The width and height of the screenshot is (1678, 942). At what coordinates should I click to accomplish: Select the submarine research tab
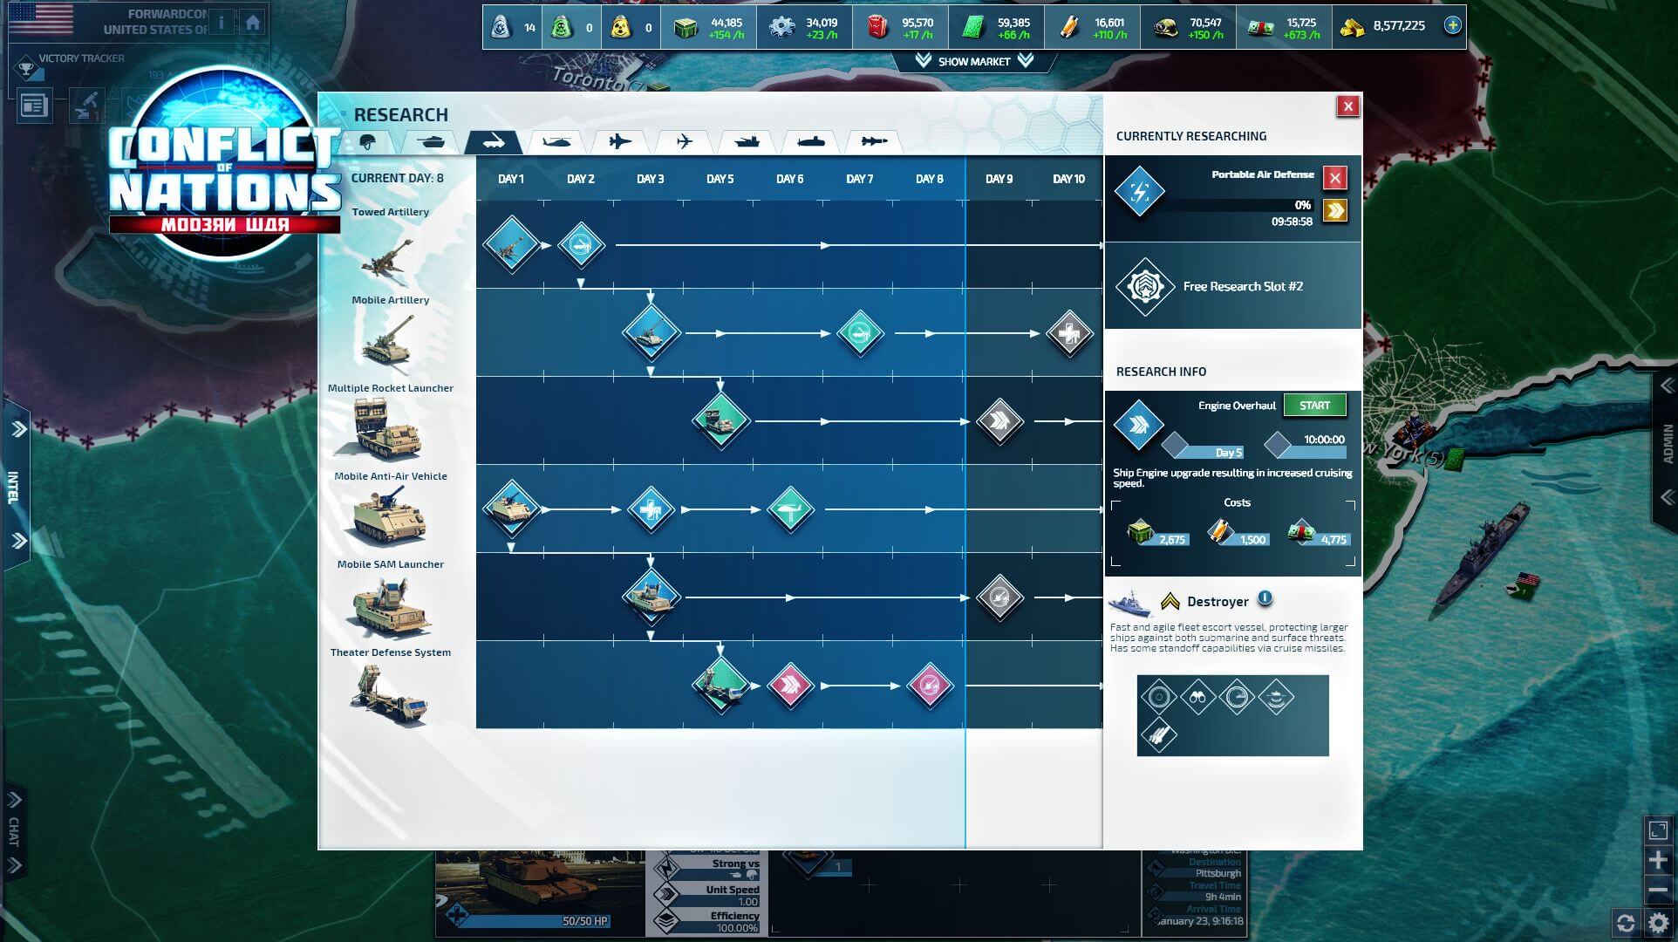point(810,142)
